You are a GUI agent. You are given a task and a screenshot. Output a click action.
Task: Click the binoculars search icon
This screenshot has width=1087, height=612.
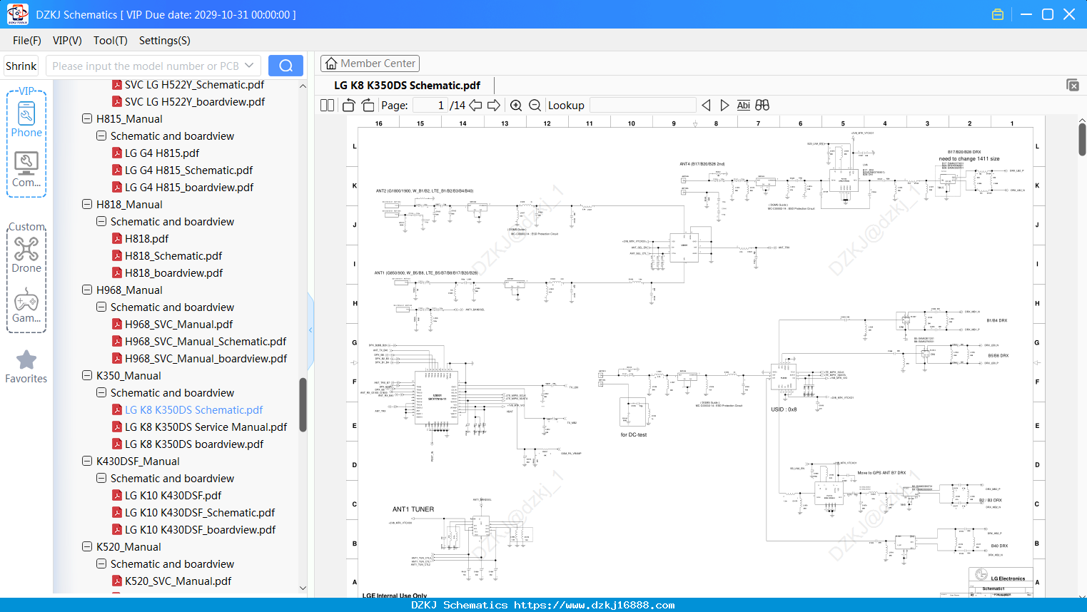click(762, 106)
